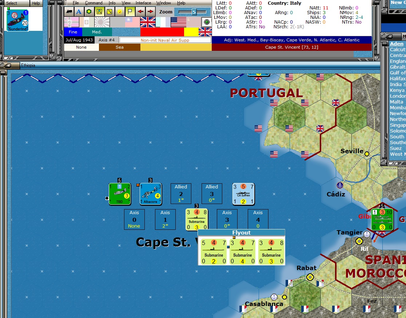Viewport: 406px width, 318px height.
Task: Click the Casablanca port anchor icon
Action: pos(274,297)
